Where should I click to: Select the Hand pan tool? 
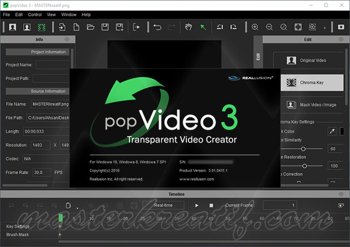point(189,27)
